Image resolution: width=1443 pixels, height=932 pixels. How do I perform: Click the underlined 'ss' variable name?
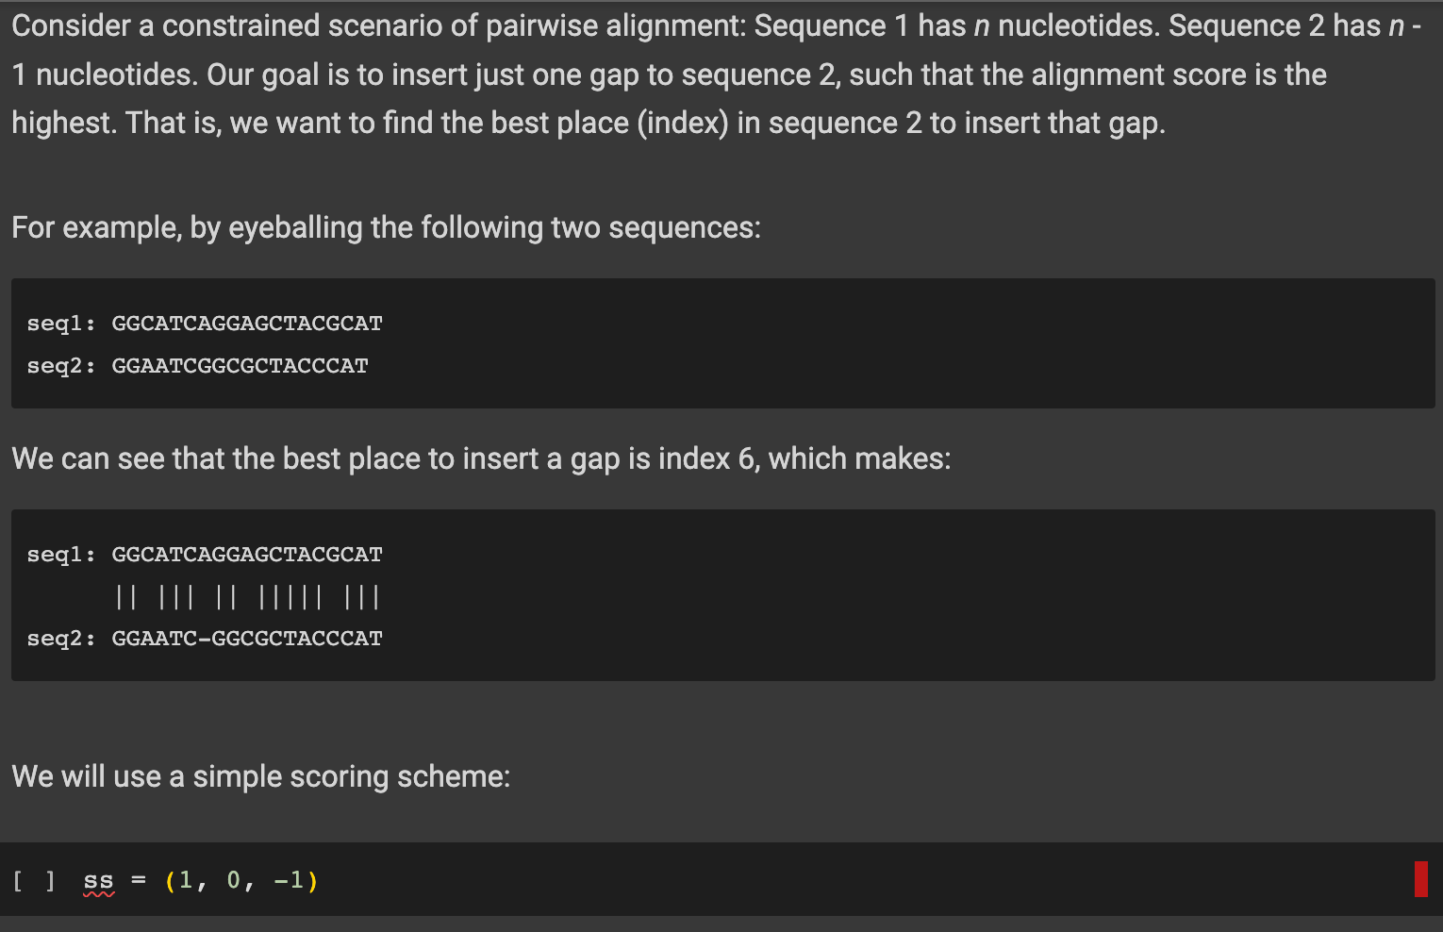[97, 879]
